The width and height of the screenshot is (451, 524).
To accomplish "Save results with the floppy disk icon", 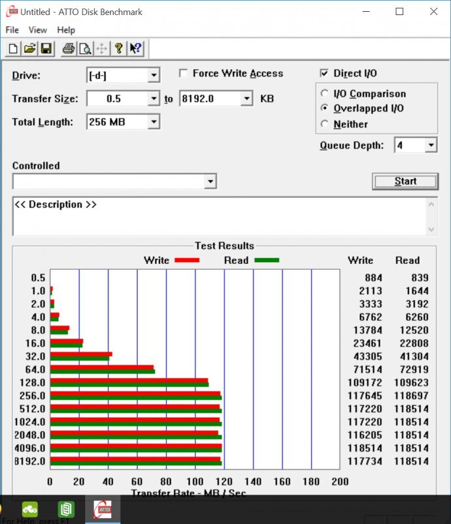I will [x=46, y=48].
